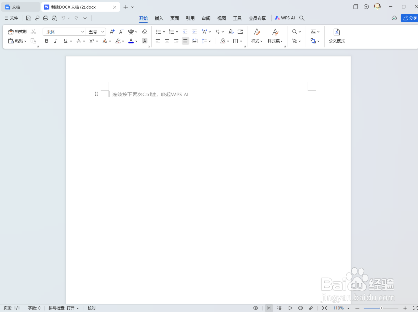This screenshot has height=312, width=418.
Task: Switch to the 引用 tab
Action: coord(190,18)
